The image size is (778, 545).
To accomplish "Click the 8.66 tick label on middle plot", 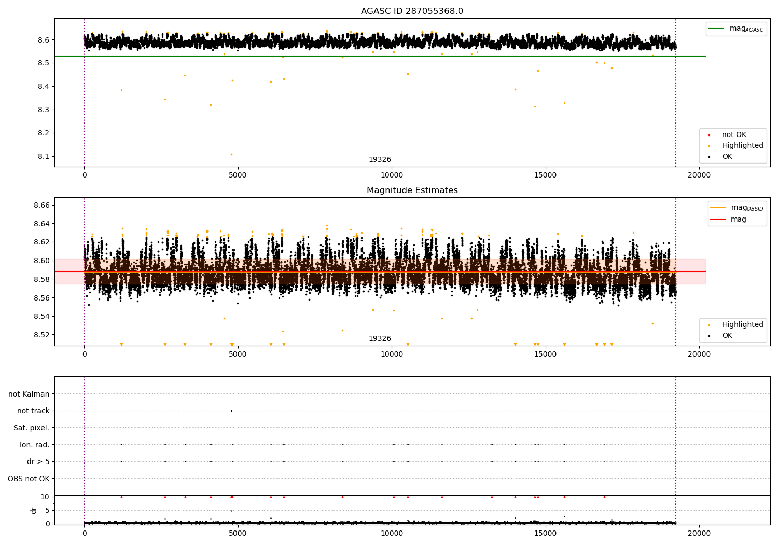I will [41, 206].
